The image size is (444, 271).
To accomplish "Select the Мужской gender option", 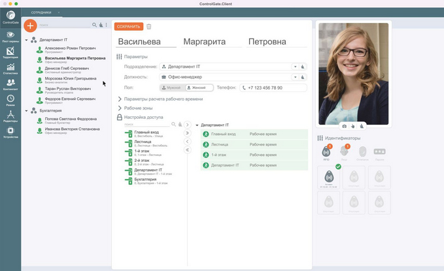I will [172, 88].
